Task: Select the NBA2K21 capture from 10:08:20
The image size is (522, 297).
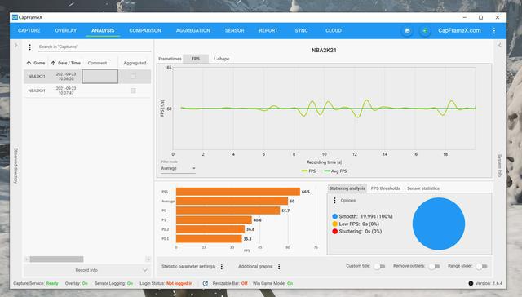Action: (x=87, y=76)
